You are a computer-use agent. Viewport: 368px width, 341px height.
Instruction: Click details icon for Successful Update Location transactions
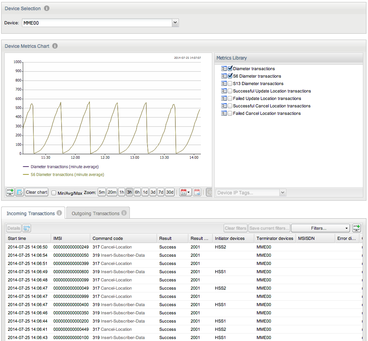(x=224, y=91)
